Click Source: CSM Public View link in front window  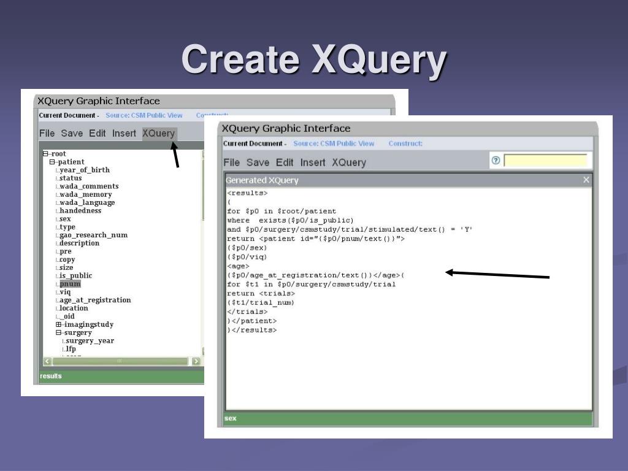(x=334, y=144)
